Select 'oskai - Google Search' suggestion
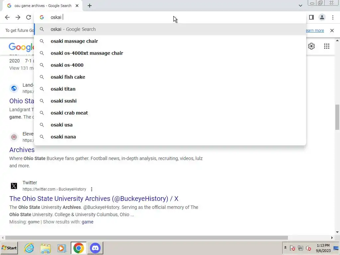Viewport: 340px width, 255px height. coord(170,29)
